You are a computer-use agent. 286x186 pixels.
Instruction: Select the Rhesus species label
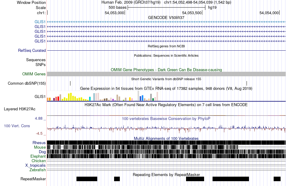click(39, 143)
